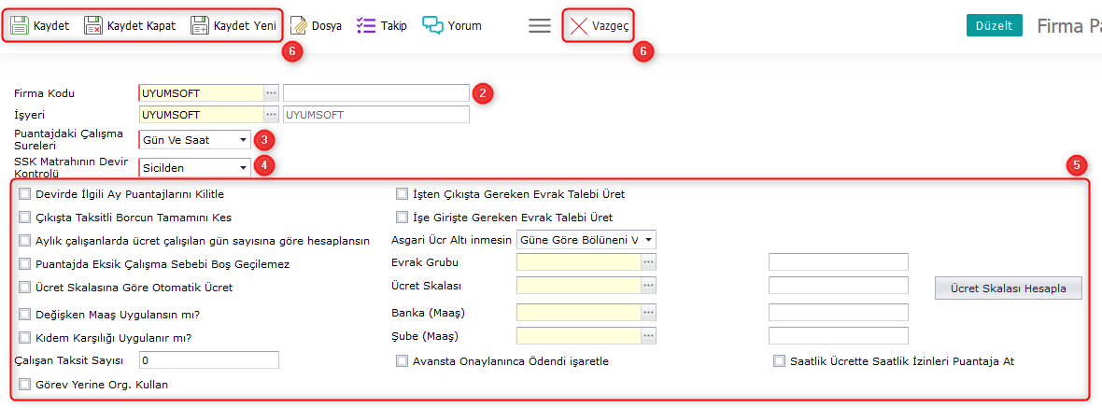The image size is (1102, 408).
Task: Open the Yorum comments icon
Action: point(432,26)
